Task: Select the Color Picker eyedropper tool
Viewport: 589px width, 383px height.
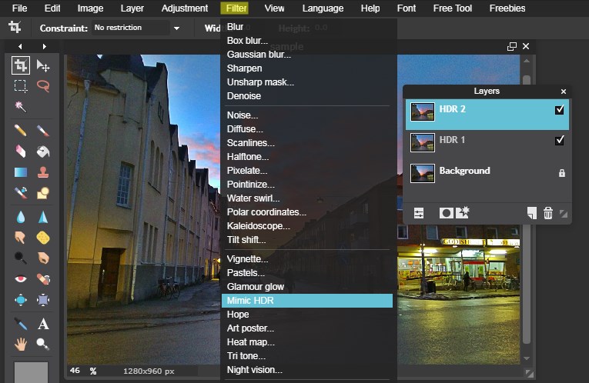Action: pos(21,323)
